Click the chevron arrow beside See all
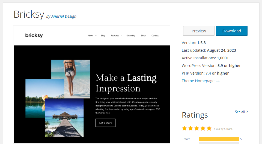The width and height of the screenshot is (262, 144). click(x=247, y=112)
